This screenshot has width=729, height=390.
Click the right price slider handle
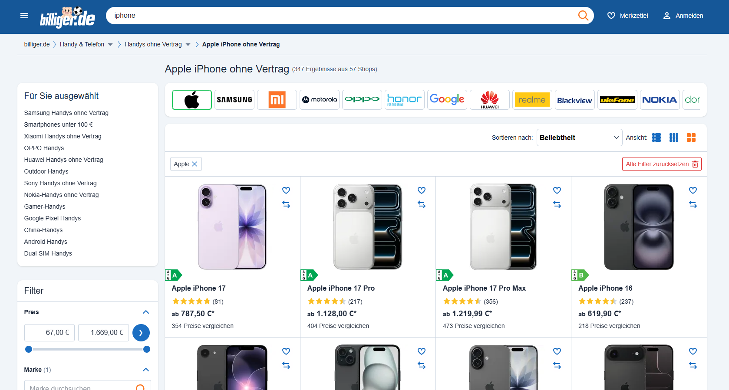pos(147,349)
